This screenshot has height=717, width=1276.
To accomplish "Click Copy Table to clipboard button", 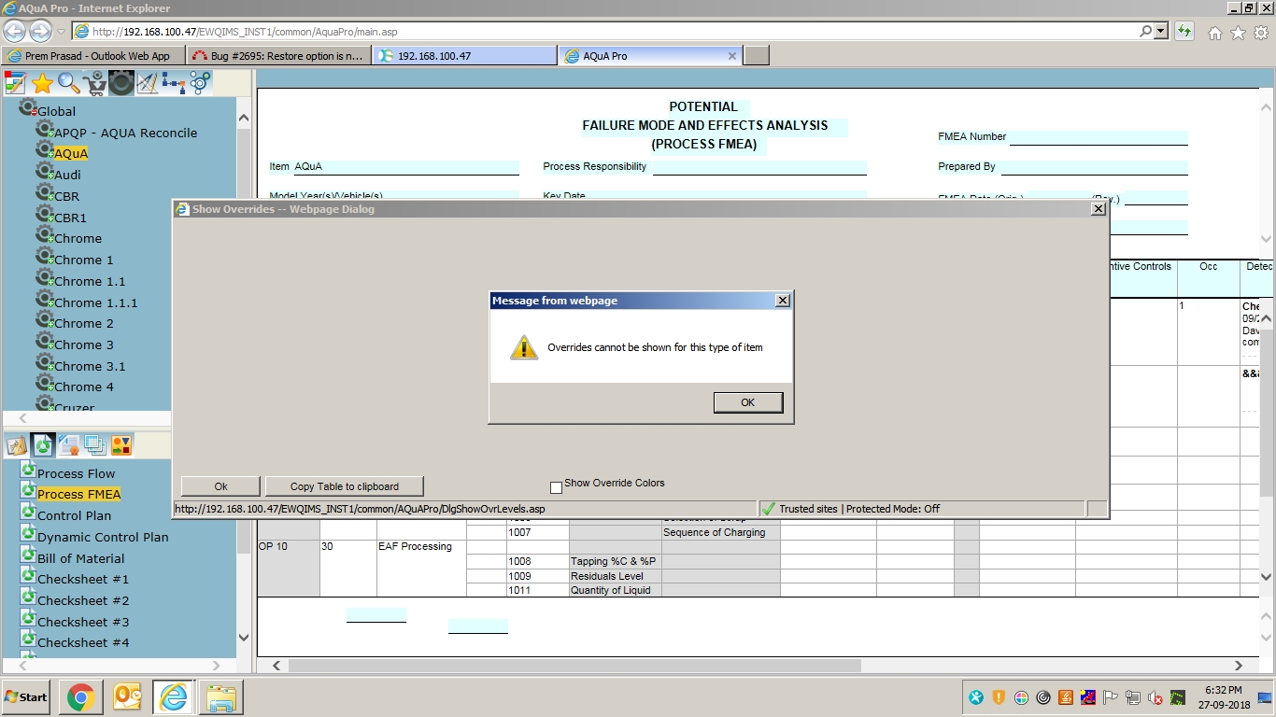I will pyautogui.click(x=344, y=486).
